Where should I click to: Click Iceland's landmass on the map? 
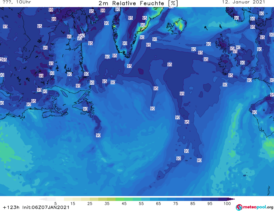click(176, 26)
